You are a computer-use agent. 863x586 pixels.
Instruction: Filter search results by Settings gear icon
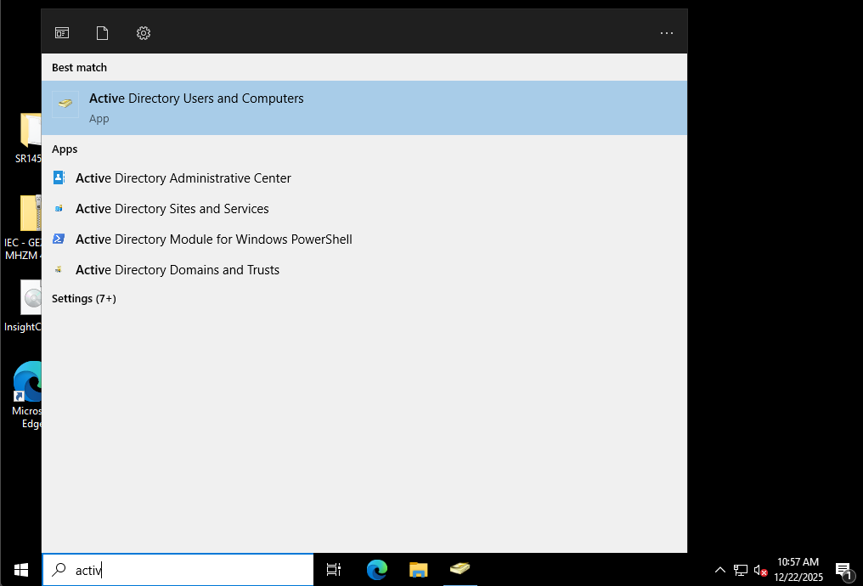coord(143,33)
